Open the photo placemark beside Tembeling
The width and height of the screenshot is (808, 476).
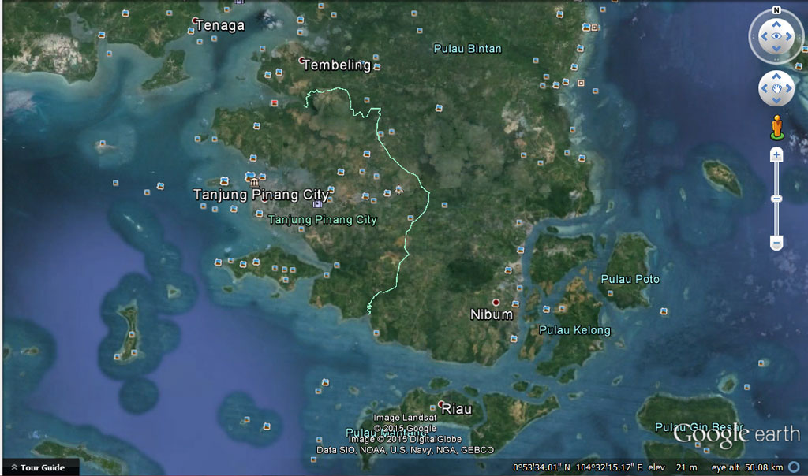tap(376, 66)
